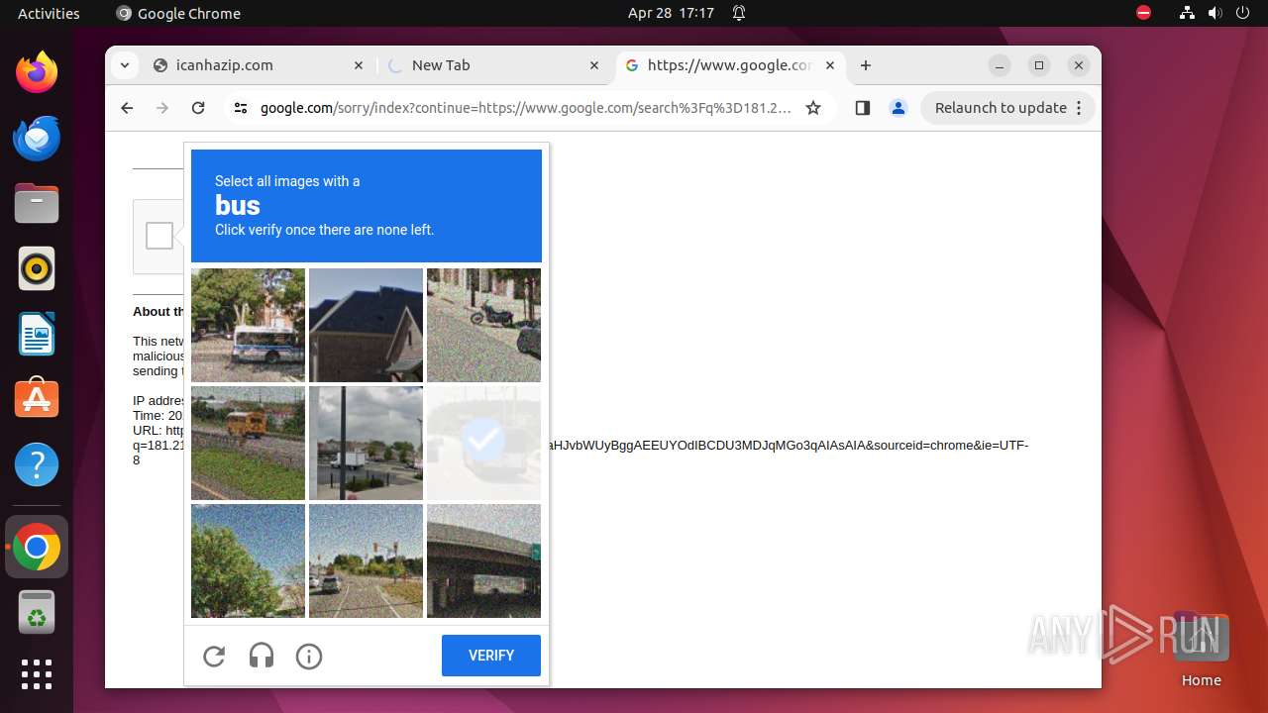Screen dimensions: 1268x713
Task: Open the CAPTCHA help info icon
Action: [309, 656]
